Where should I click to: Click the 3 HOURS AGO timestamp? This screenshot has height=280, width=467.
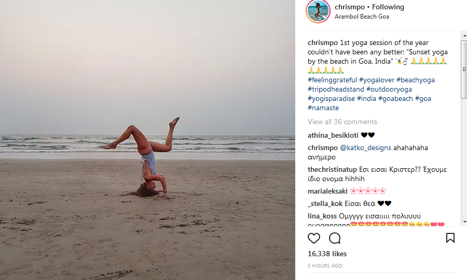click(x=325, y=266)
